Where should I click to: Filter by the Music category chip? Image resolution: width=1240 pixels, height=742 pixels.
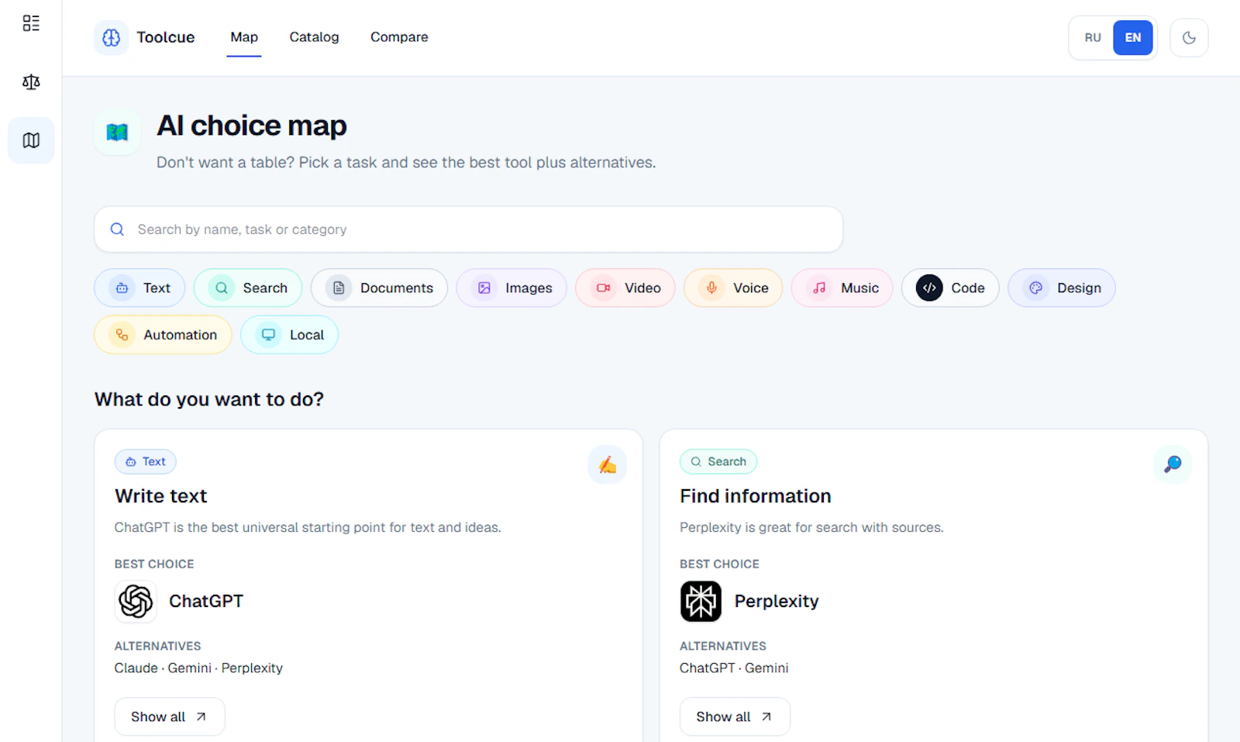pos(842,288)
